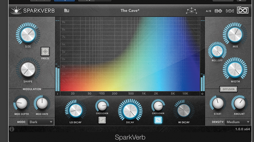Click the randomize dice icon
The image size is (254, 142).
click(x=218, y=11)
